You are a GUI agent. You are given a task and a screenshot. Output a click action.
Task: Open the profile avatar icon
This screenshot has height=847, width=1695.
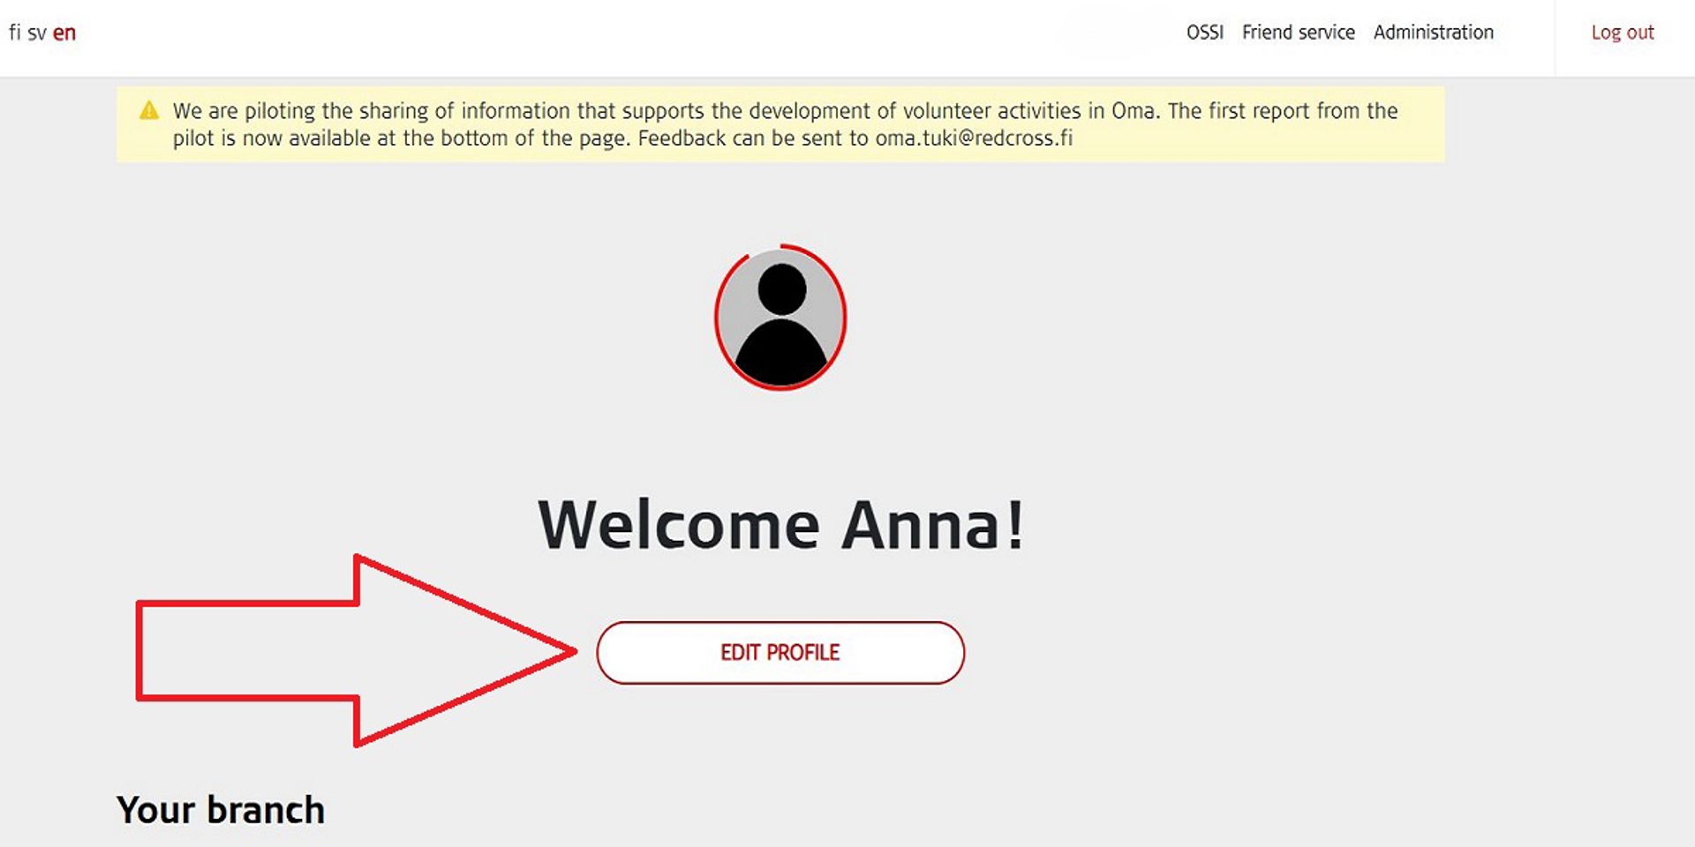pyautogui.click(x=780, y=319)
